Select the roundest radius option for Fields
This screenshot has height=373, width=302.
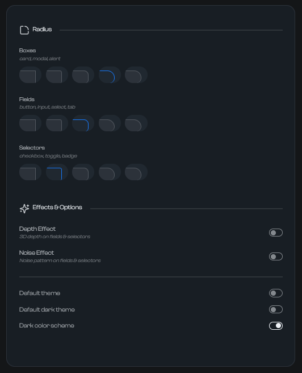coord(136,123)
